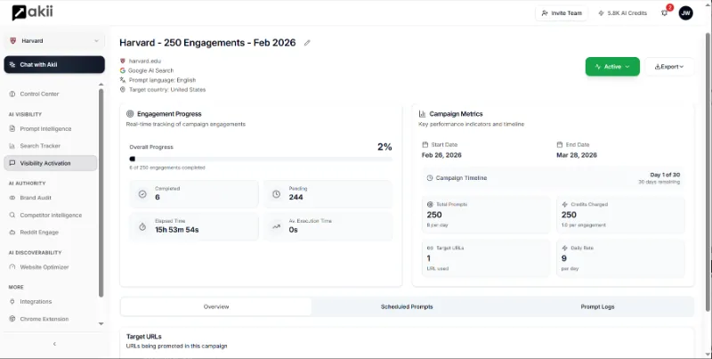
Task: Click the 5.8K AI Credits indicator
Action: tap(623, 12)
